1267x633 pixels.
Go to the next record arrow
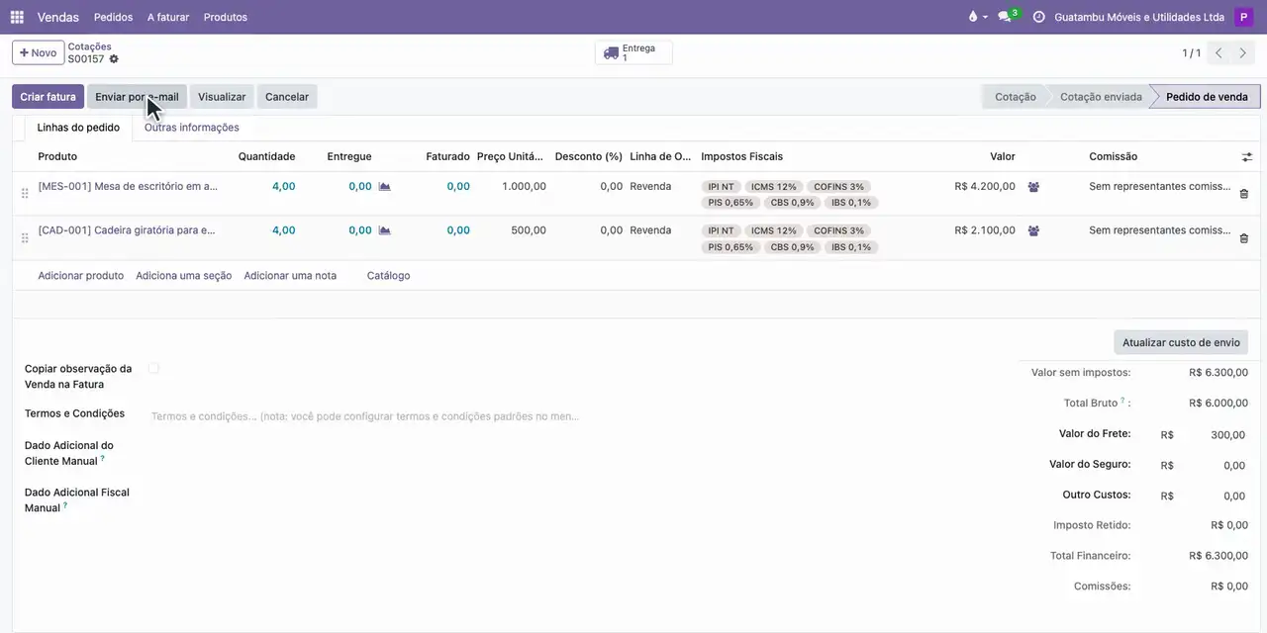[1243, 53]
